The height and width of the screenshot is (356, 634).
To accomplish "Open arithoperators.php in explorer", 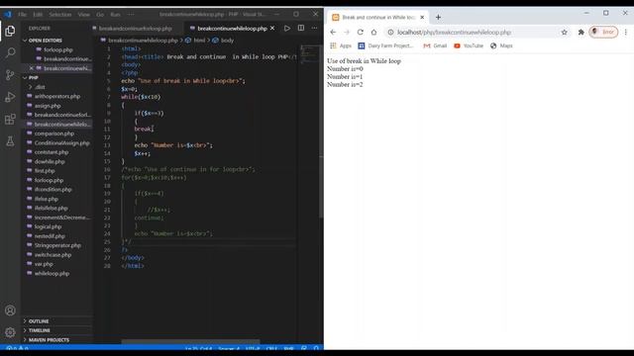I will click(x=57, y=96).
